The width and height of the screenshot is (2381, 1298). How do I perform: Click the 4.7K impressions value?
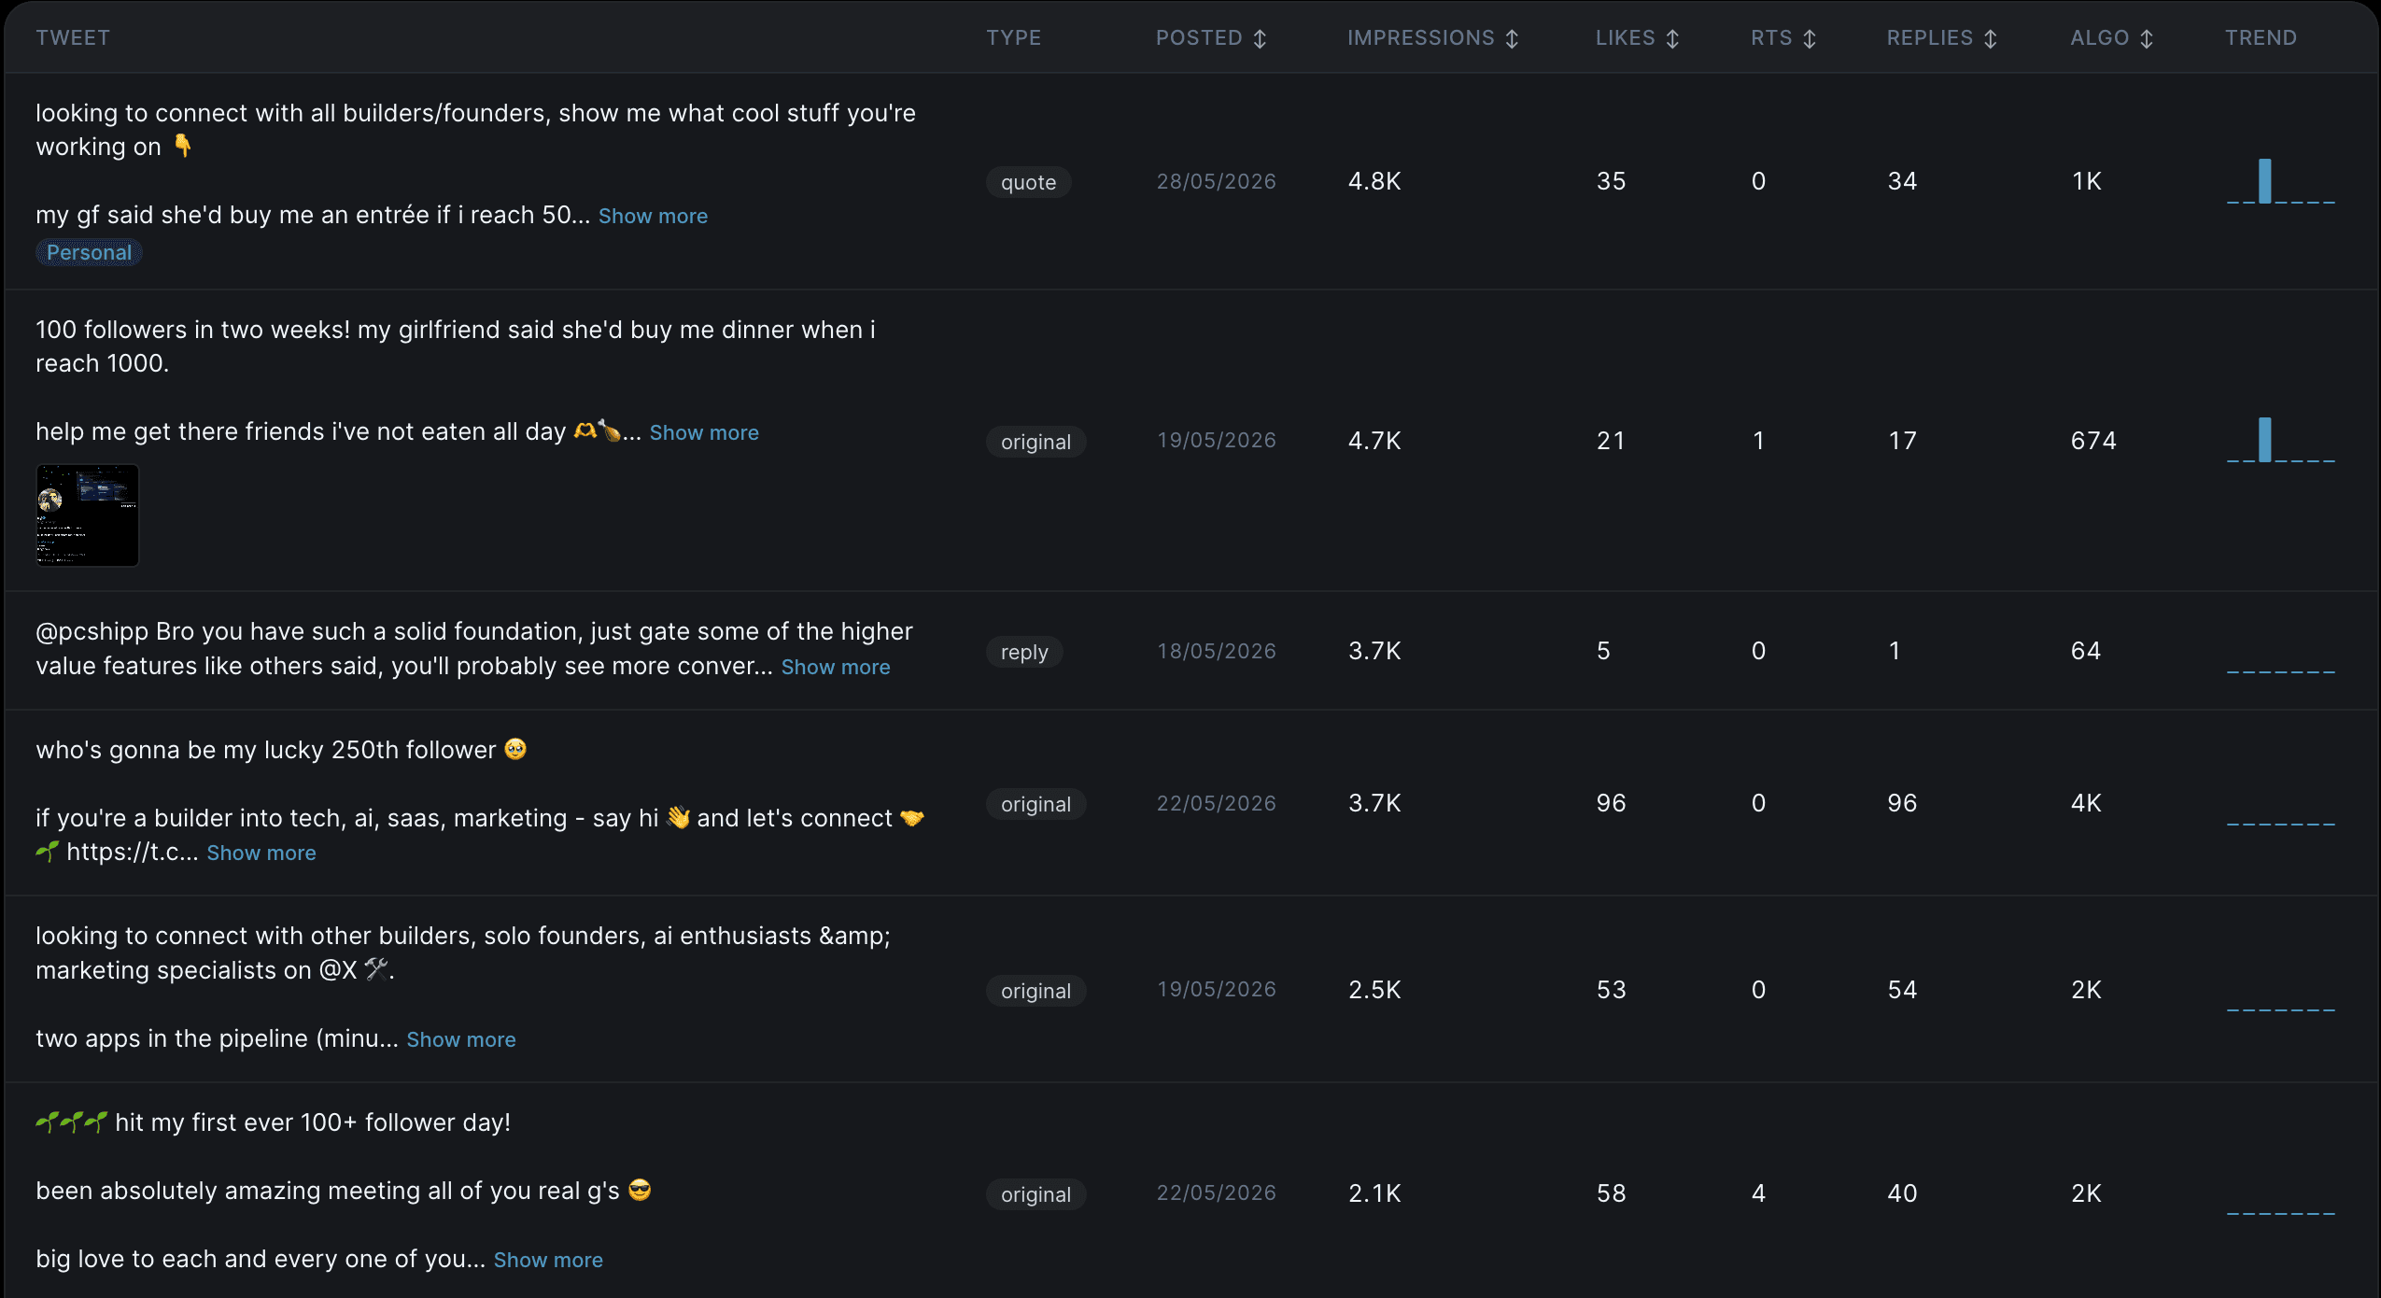(x=1374, y=442)
